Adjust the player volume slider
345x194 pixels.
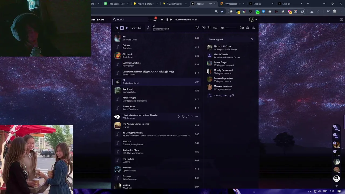tap(231, 28)
